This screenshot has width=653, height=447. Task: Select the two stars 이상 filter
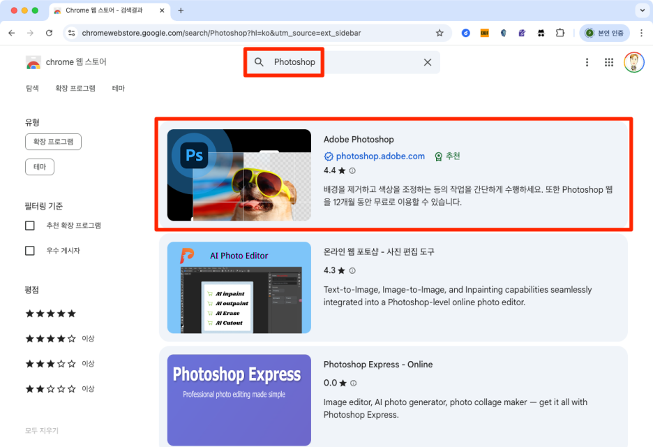60,388
